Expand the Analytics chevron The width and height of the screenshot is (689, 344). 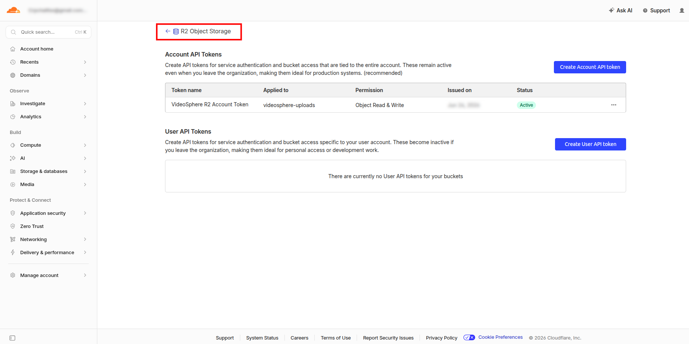tap(85, 117)
